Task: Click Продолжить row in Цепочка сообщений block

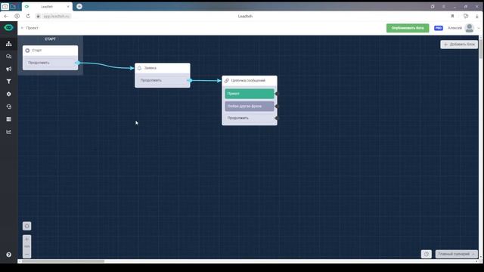Action: pos(250,118)
